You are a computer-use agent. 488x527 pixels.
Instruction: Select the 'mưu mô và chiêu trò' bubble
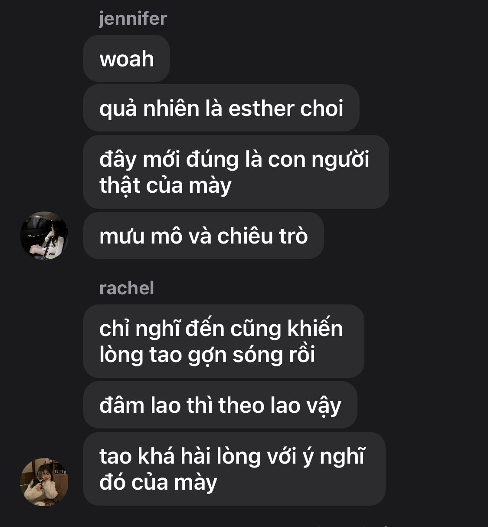[203, 236]
